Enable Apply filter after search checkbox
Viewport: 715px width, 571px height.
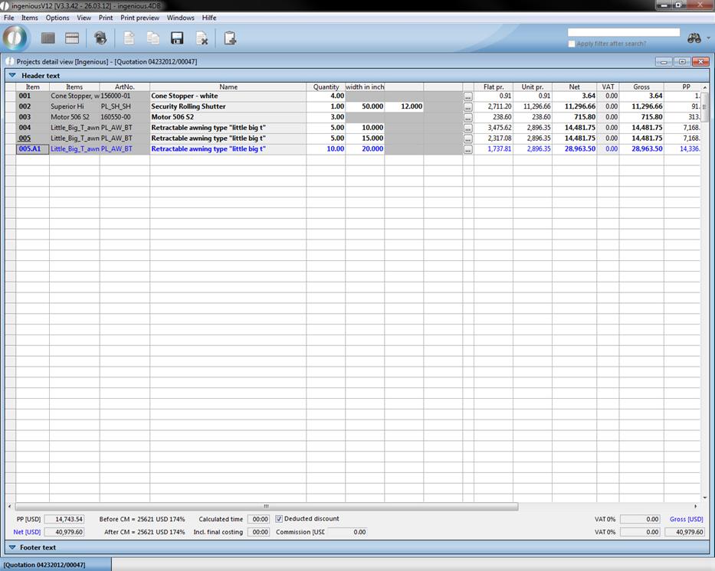coord(572,44)
